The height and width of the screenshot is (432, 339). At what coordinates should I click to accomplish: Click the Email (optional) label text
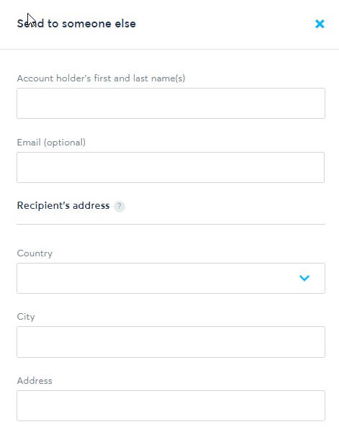[x=51, y=143]
